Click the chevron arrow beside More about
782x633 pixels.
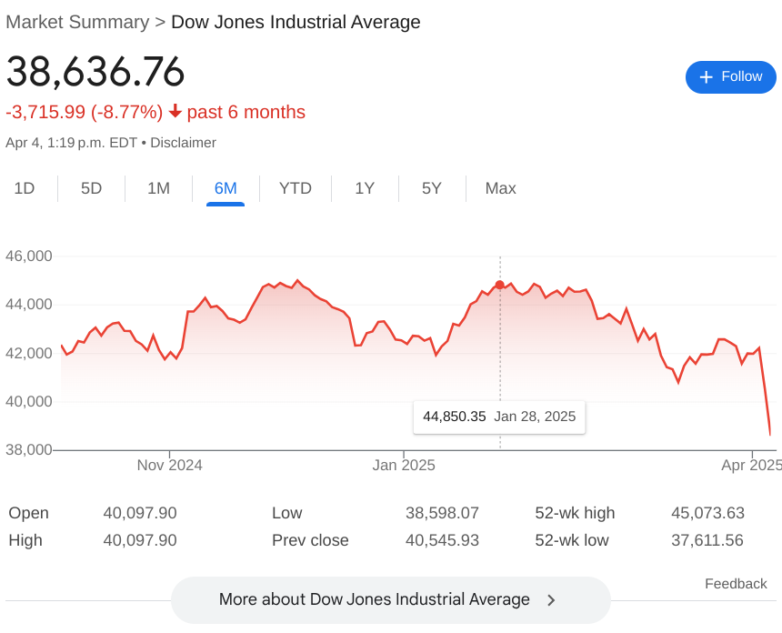click(551, 600)
